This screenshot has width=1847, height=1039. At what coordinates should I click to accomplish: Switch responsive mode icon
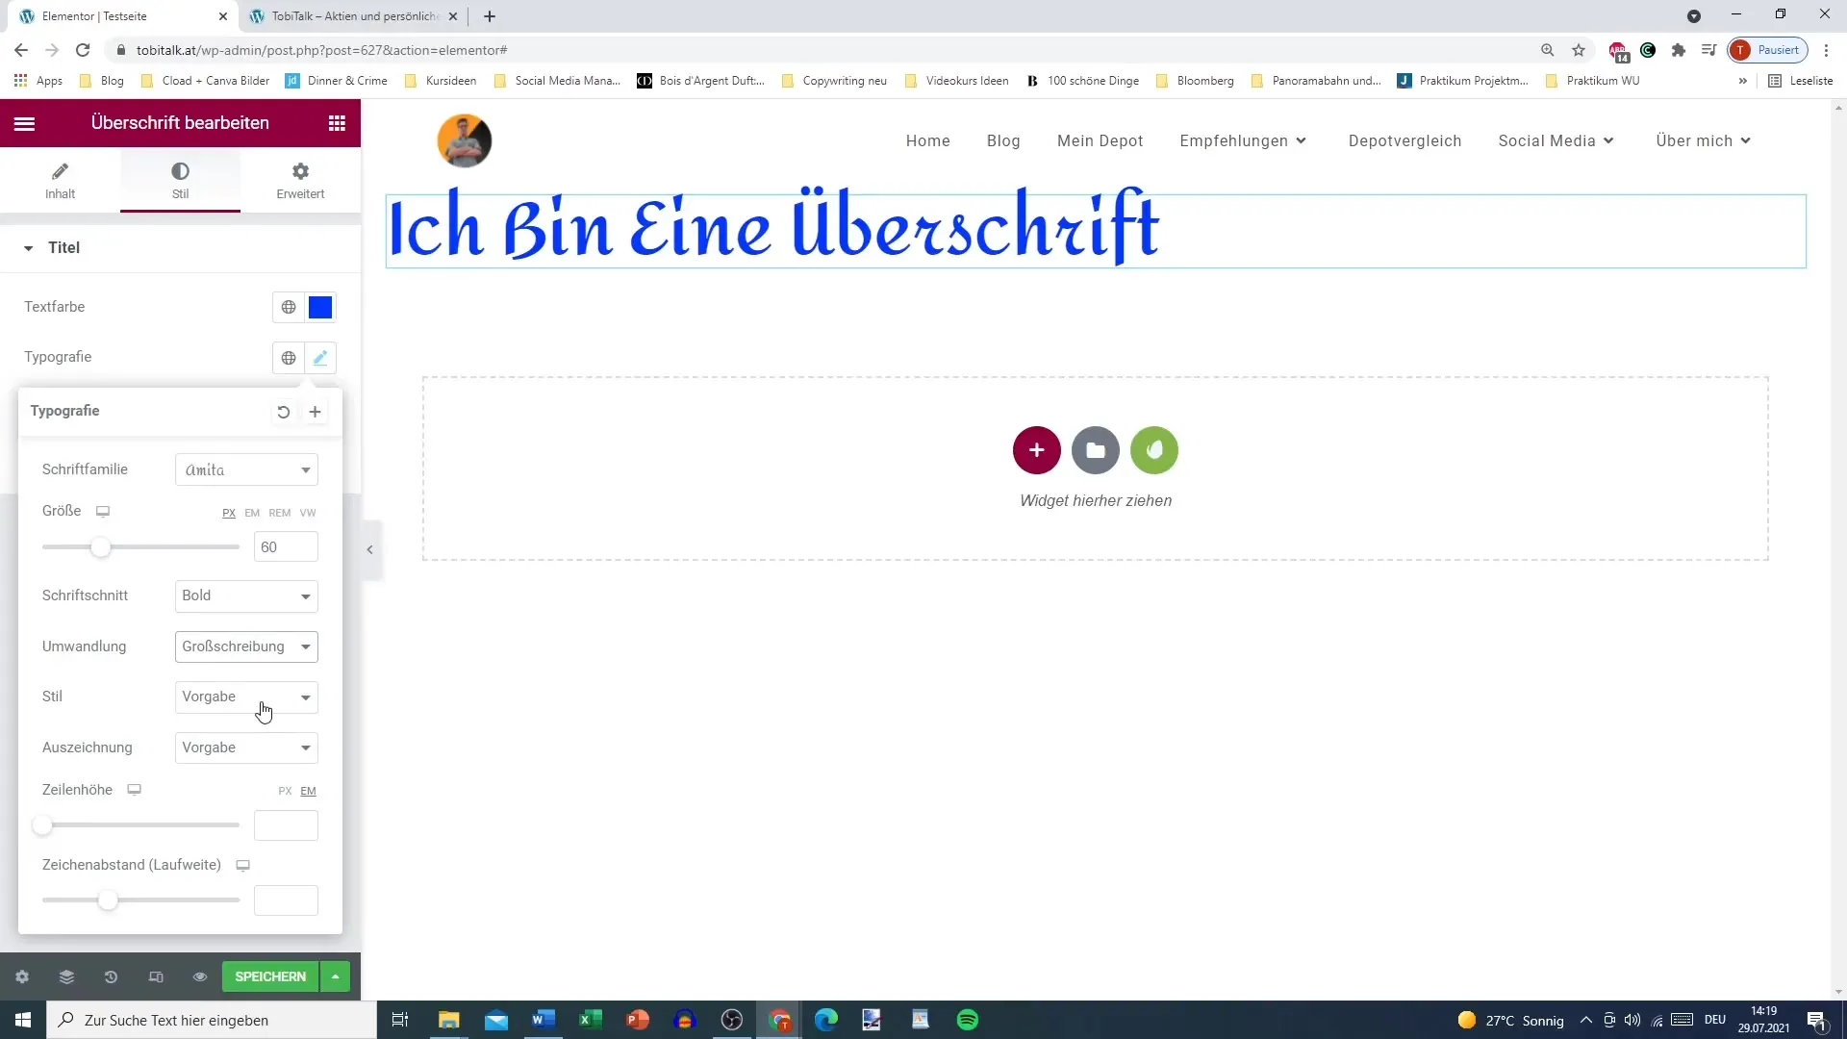(x=156, y=976)
